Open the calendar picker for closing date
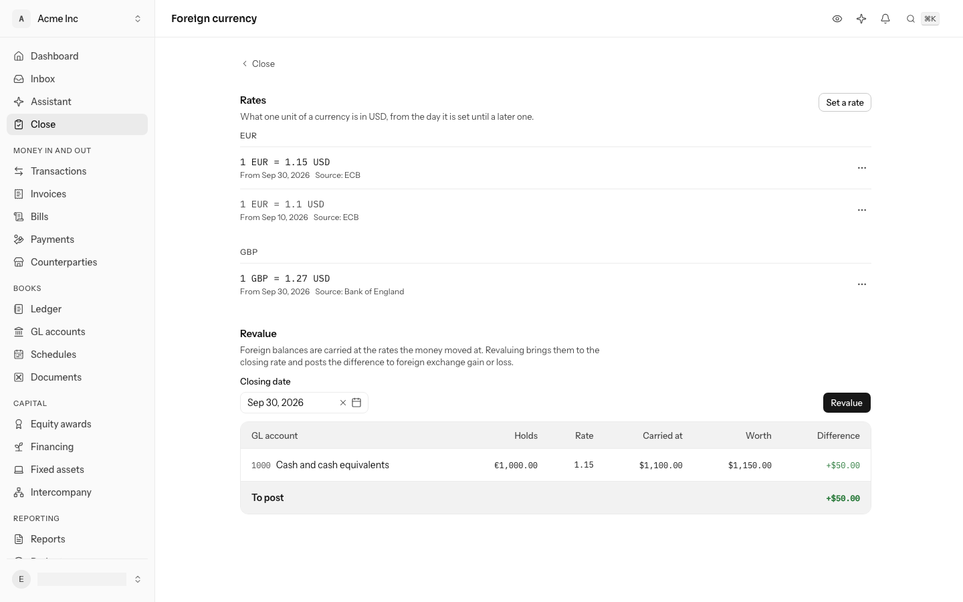Image resolution: width=963 pixels, height=602 pixels. (x=356, y=403)
